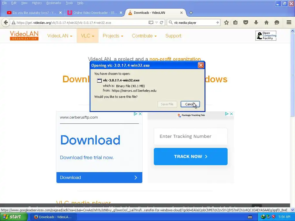The width and height of the screenshot is (295, 221).
Task: Open a new tab with plus button
Action: click(x=191, y=13)
